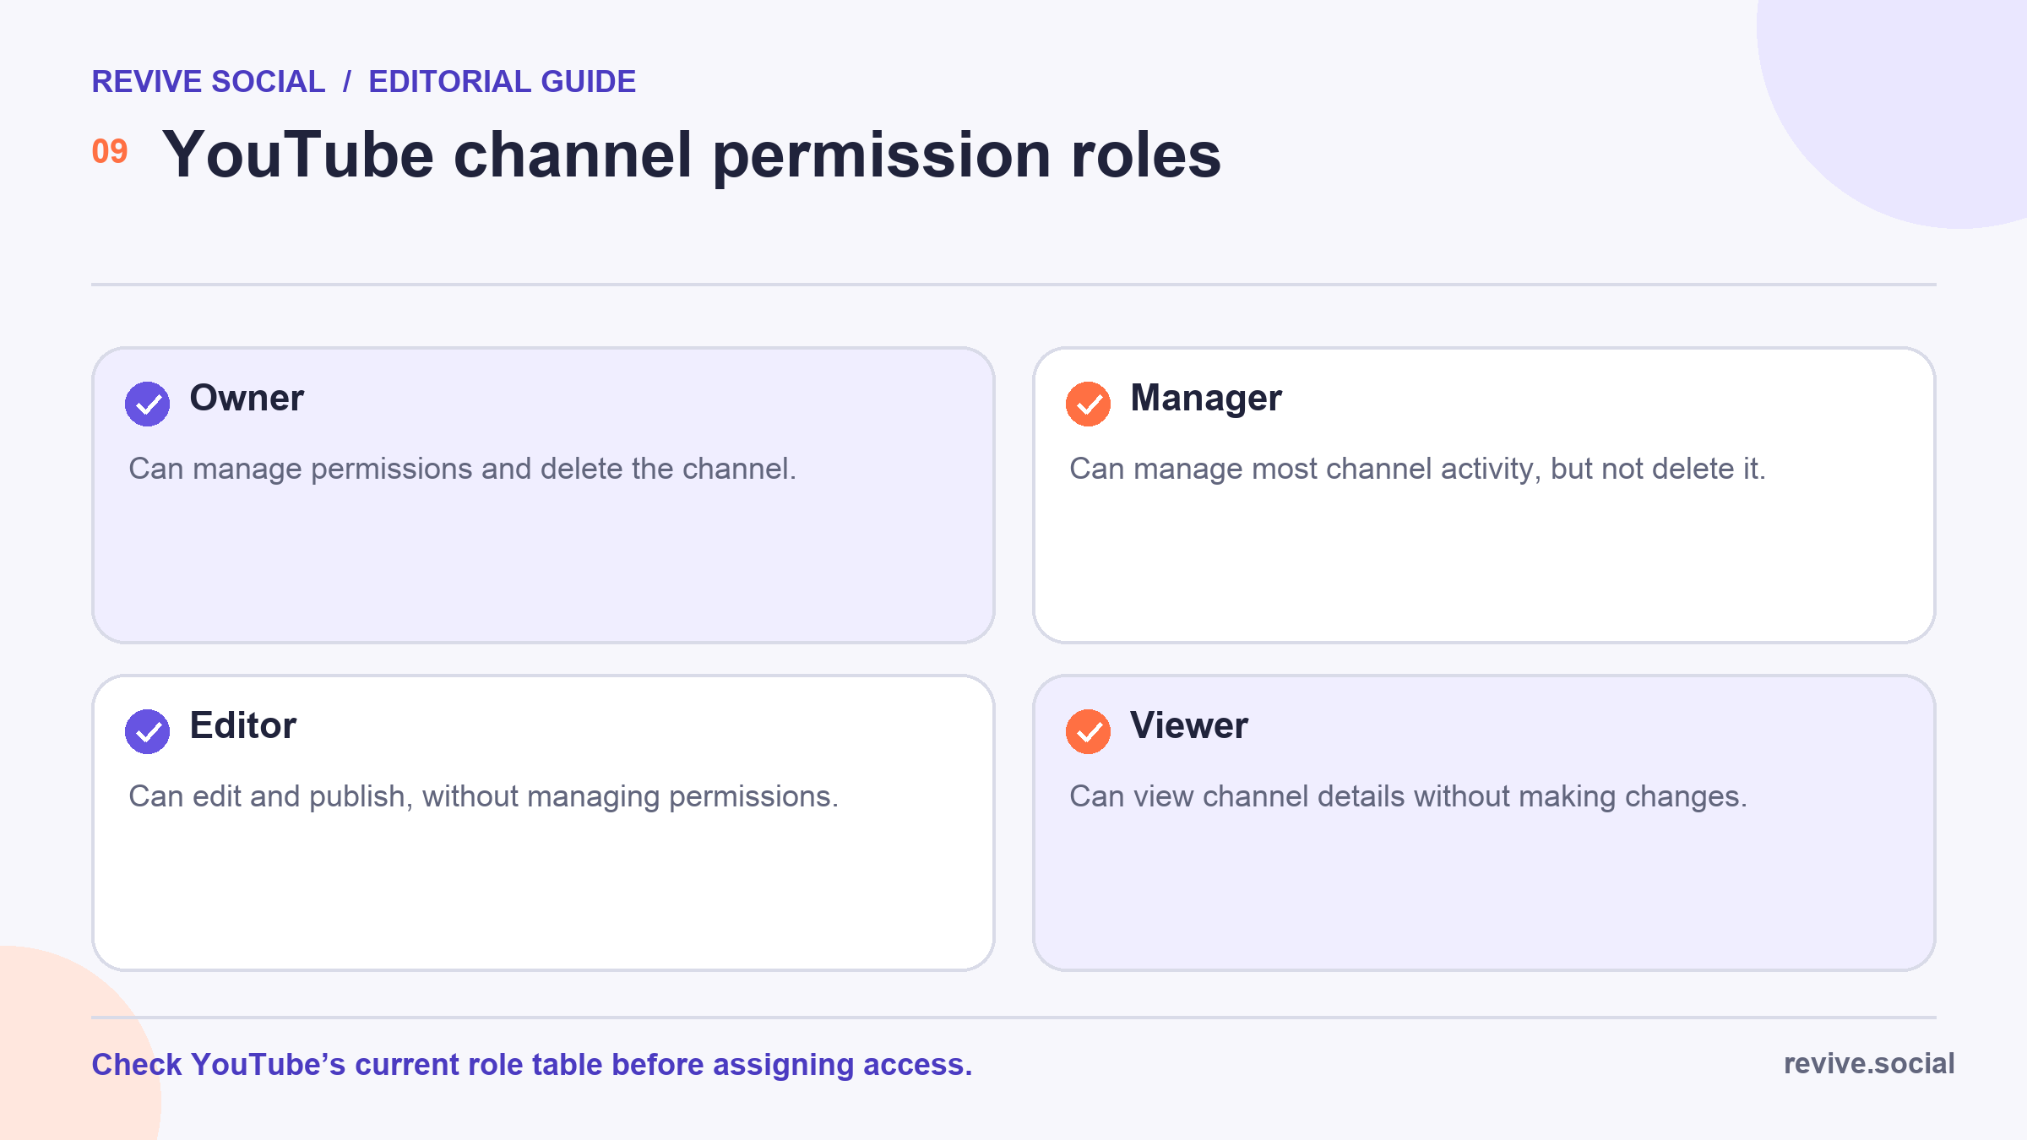
Task: Click the footer note about YouTube's role table
Action: click(x=532, y=1065)
